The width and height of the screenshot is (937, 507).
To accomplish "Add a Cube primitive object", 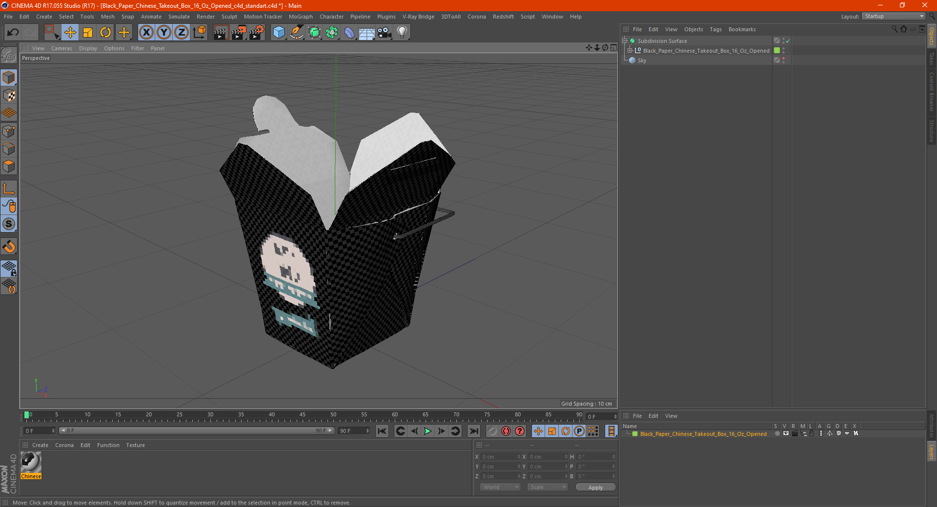I will tap(279, 33).
